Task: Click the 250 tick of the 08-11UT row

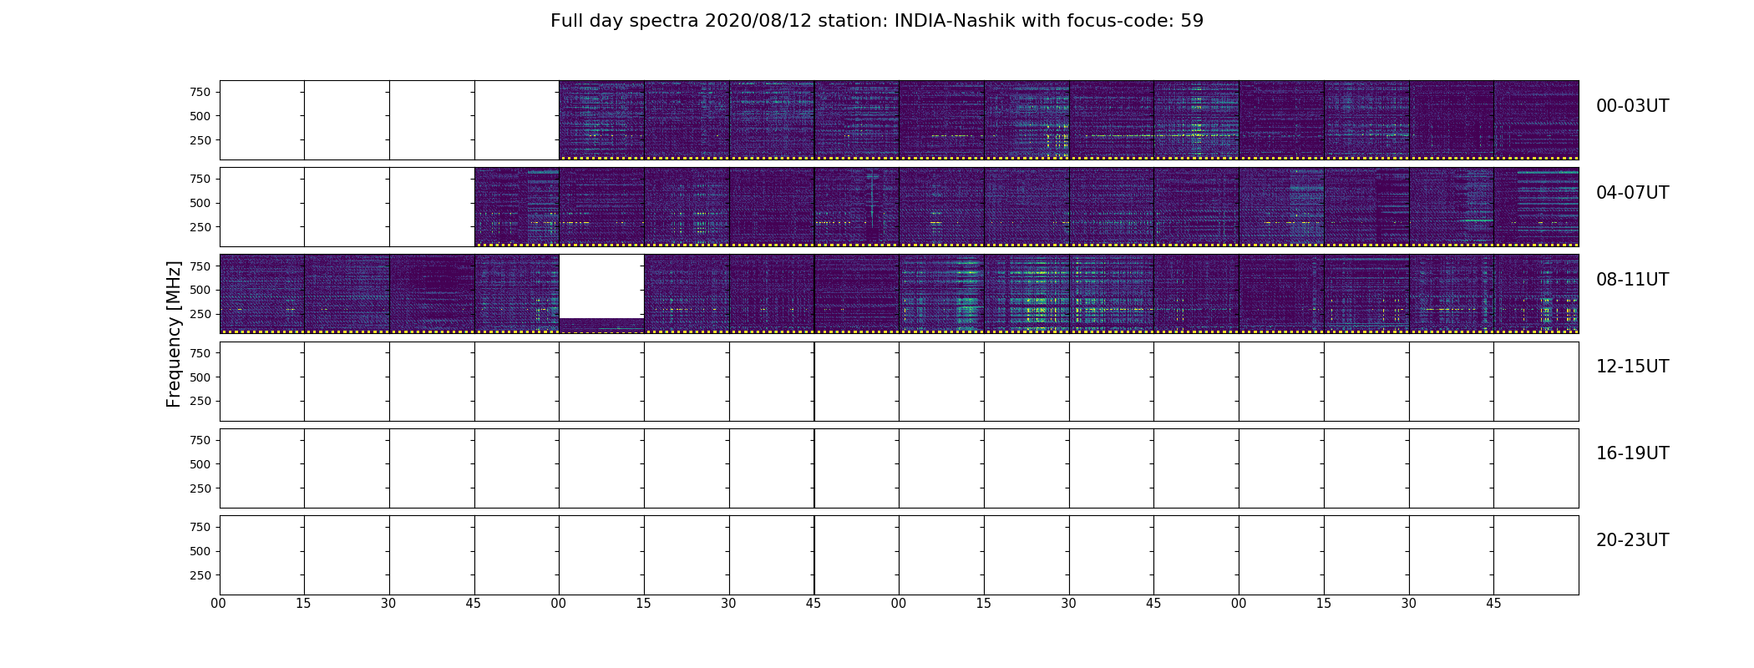Action: (x=200, y=314)
